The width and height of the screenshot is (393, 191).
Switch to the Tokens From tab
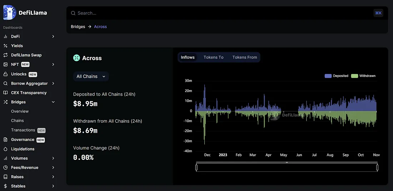click(x=244, y=57)
